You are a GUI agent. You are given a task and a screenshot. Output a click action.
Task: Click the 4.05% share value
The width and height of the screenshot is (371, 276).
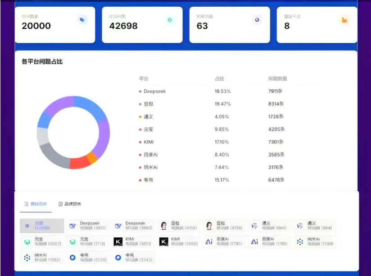(222, 116)
